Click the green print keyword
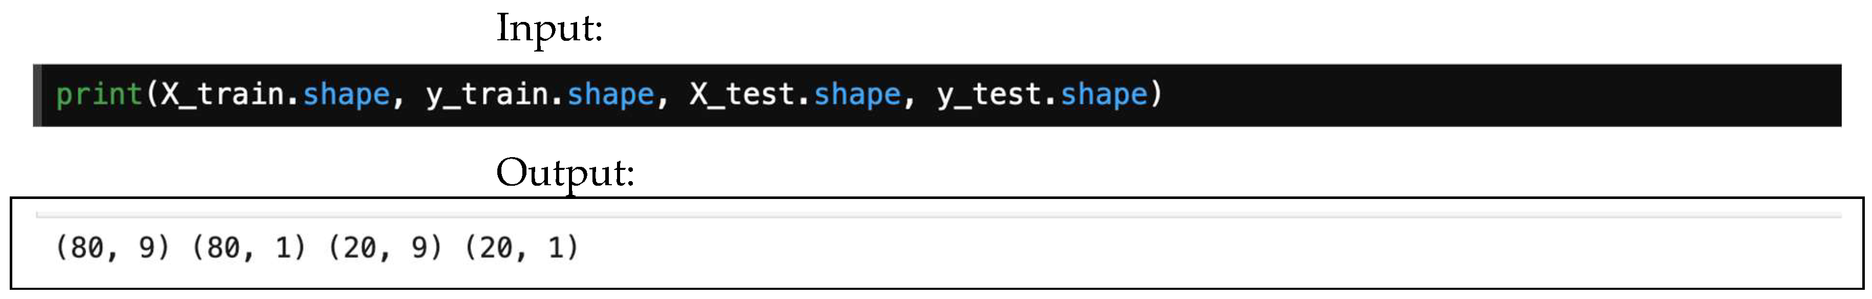The height and width of the screenshot is (299, 1872). click(x=98, y=95)
